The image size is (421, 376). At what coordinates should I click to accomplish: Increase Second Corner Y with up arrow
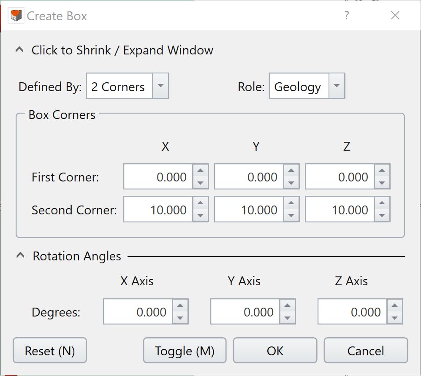[x=291, y=203]
